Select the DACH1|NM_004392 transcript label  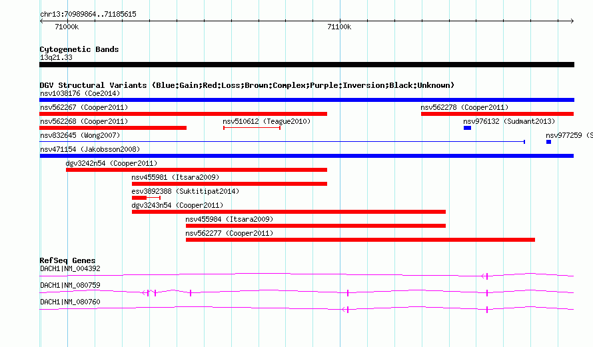tap(71, 269)
